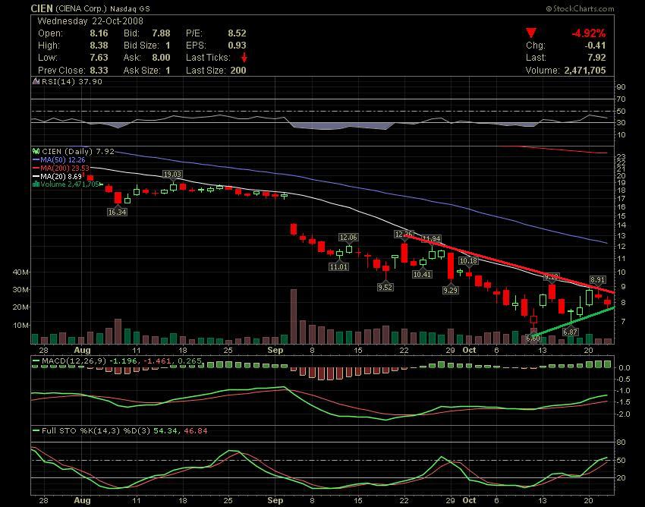Click the candlestick icon beside CIEN (Daily)
Viewport: 645px width, 507px height.
click(36, 152)
